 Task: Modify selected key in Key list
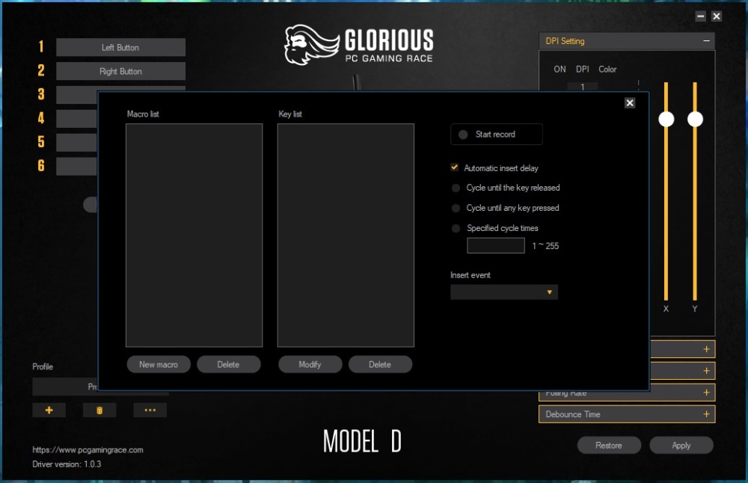tap(310, 364)
